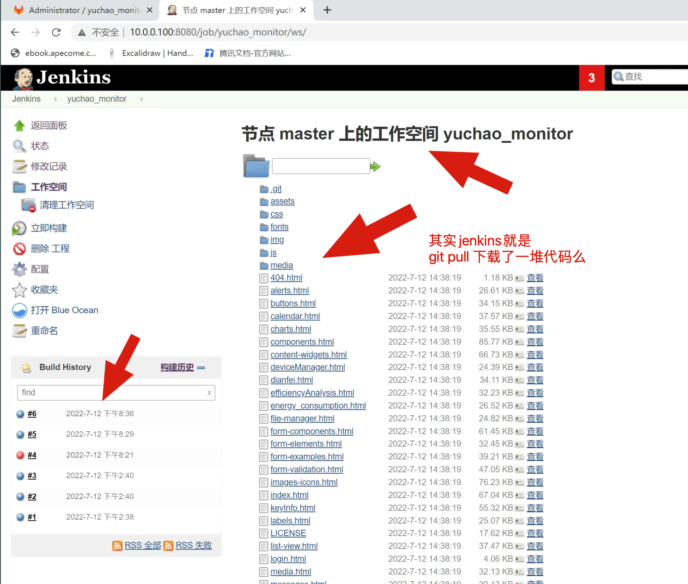Click 清理工作空间 to clean workspace
This screenshot has height=584, width=688.
pos(66,205)
